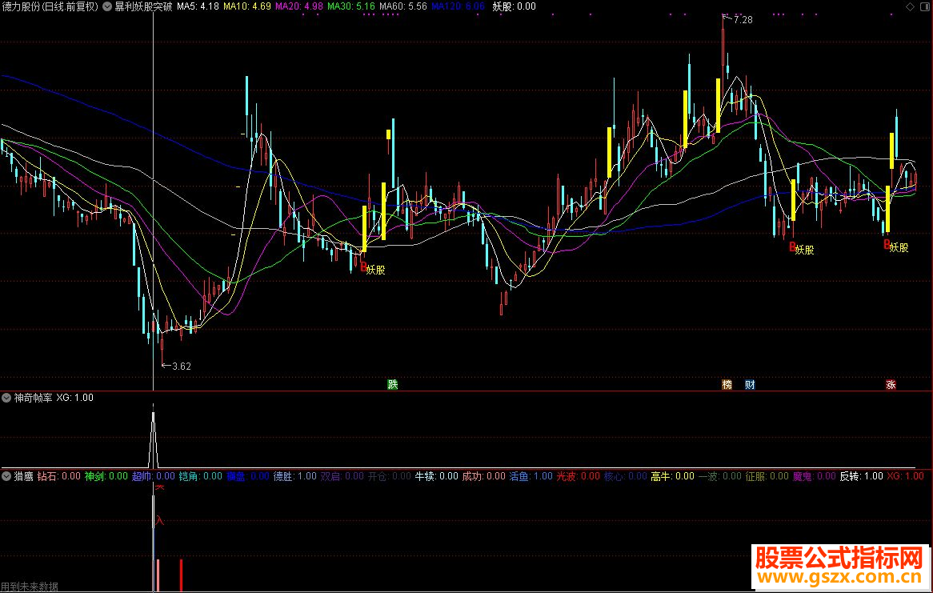Click the 反转: 1.00 indicator label

862,476
